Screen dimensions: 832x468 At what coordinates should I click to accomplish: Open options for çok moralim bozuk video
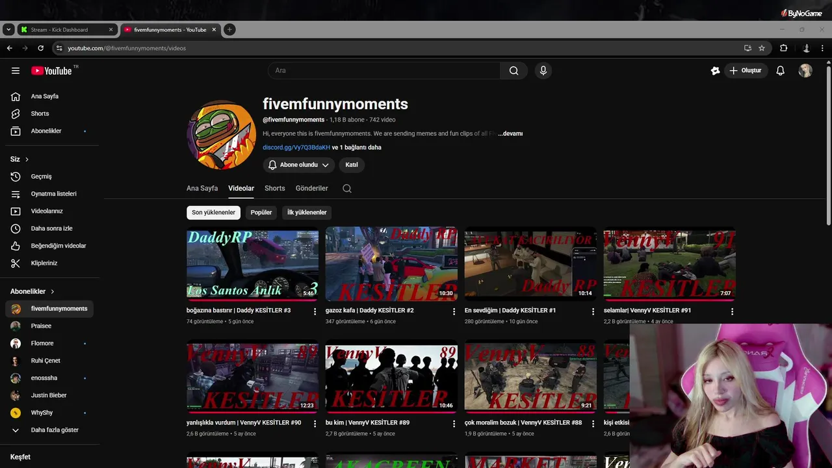coord(593,424)
